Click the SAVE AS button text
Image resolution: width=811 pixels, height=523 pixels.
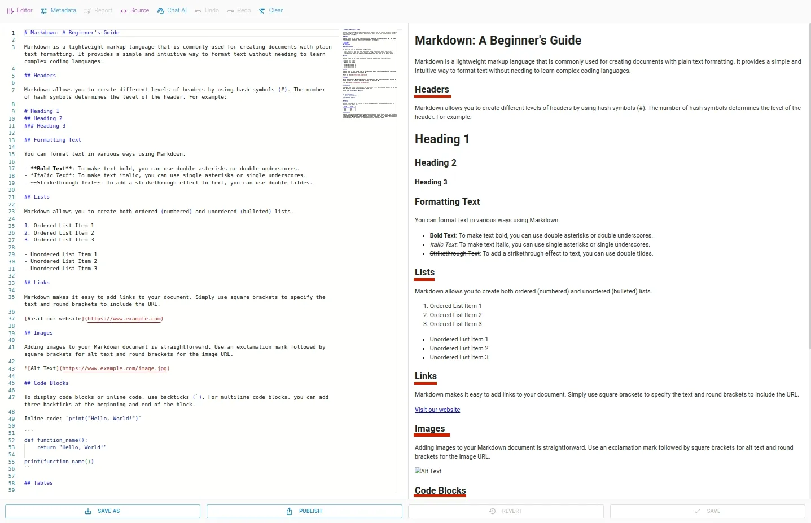click(108, 511)
